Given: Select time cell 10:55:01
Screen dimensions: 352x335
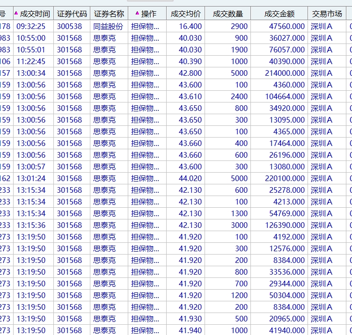Looking at the screenshot, I should [x=31, y=50].
